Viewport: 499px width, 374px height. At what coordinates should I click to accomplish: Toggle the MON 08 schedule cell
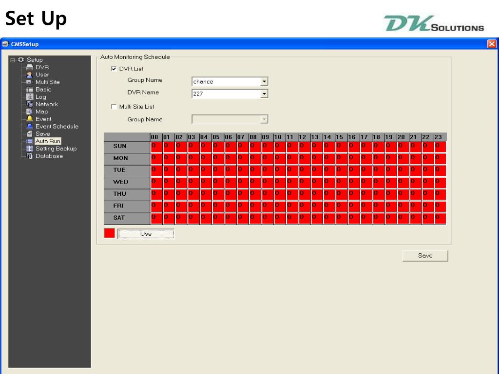coord(255,159)
